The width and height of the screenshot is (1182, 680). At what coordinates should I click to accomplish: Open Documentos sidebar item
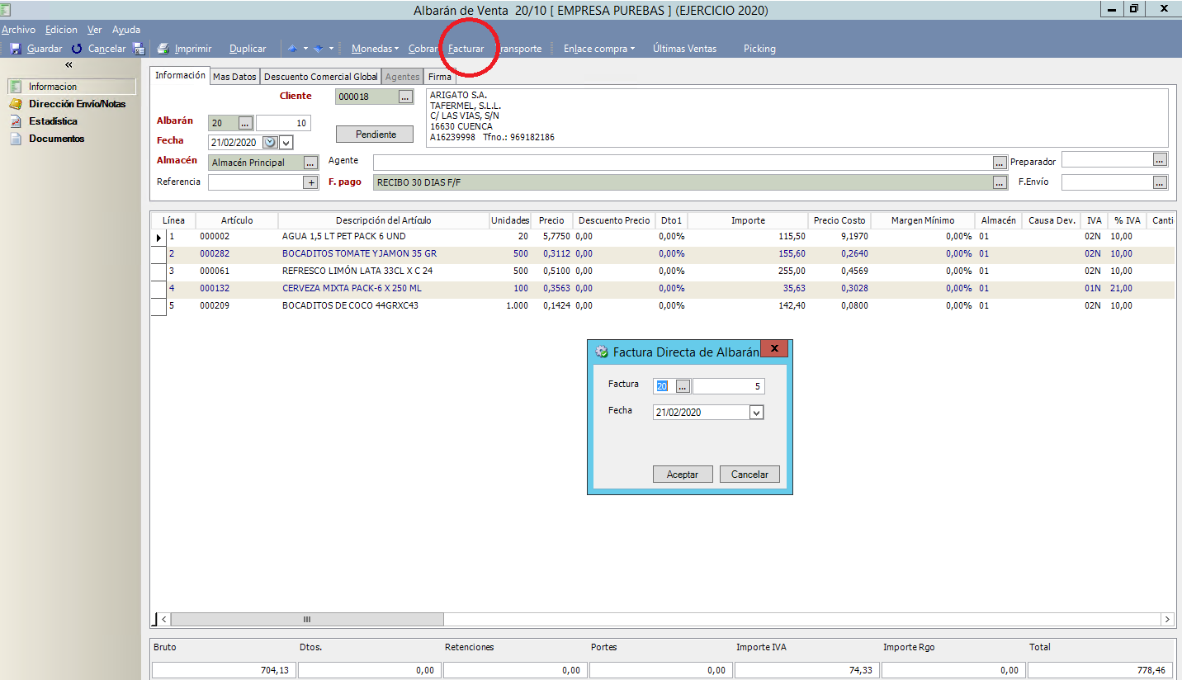pos(56,139)
